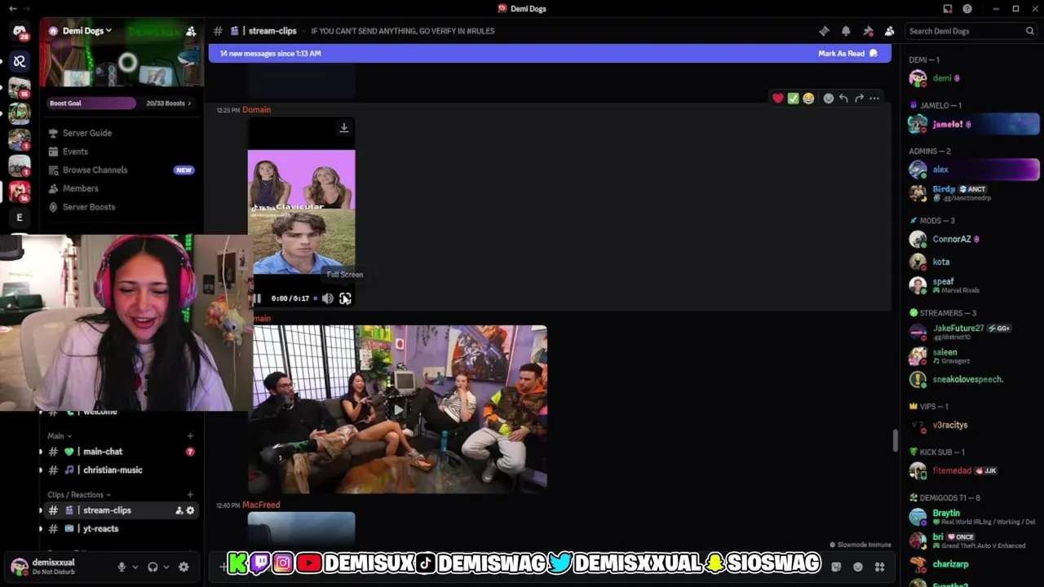The height and width of the screenshot is (587, 1044).
Task: Switch to main-chat channel
Action: pos(121,452)
